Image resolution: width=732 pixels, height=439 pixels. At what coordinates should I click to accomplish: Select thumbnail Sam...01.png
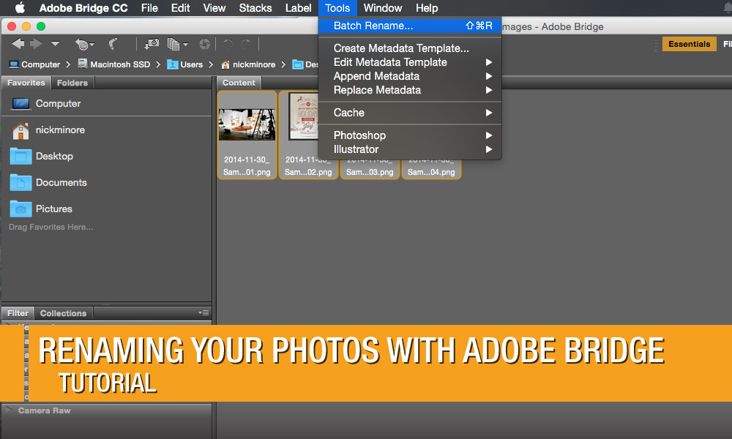coord(247,135)
